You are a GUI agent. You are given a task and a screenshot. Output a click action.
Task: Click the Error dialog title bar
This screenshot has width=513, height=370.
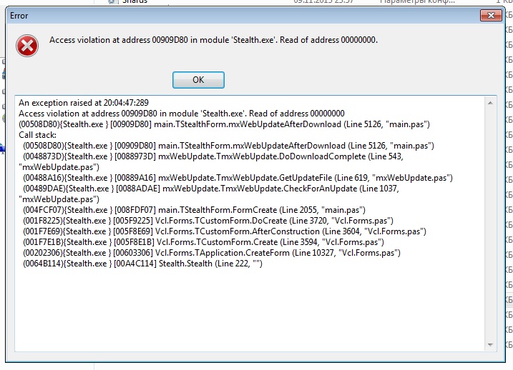pyautogui.click(x=215, y=15)
